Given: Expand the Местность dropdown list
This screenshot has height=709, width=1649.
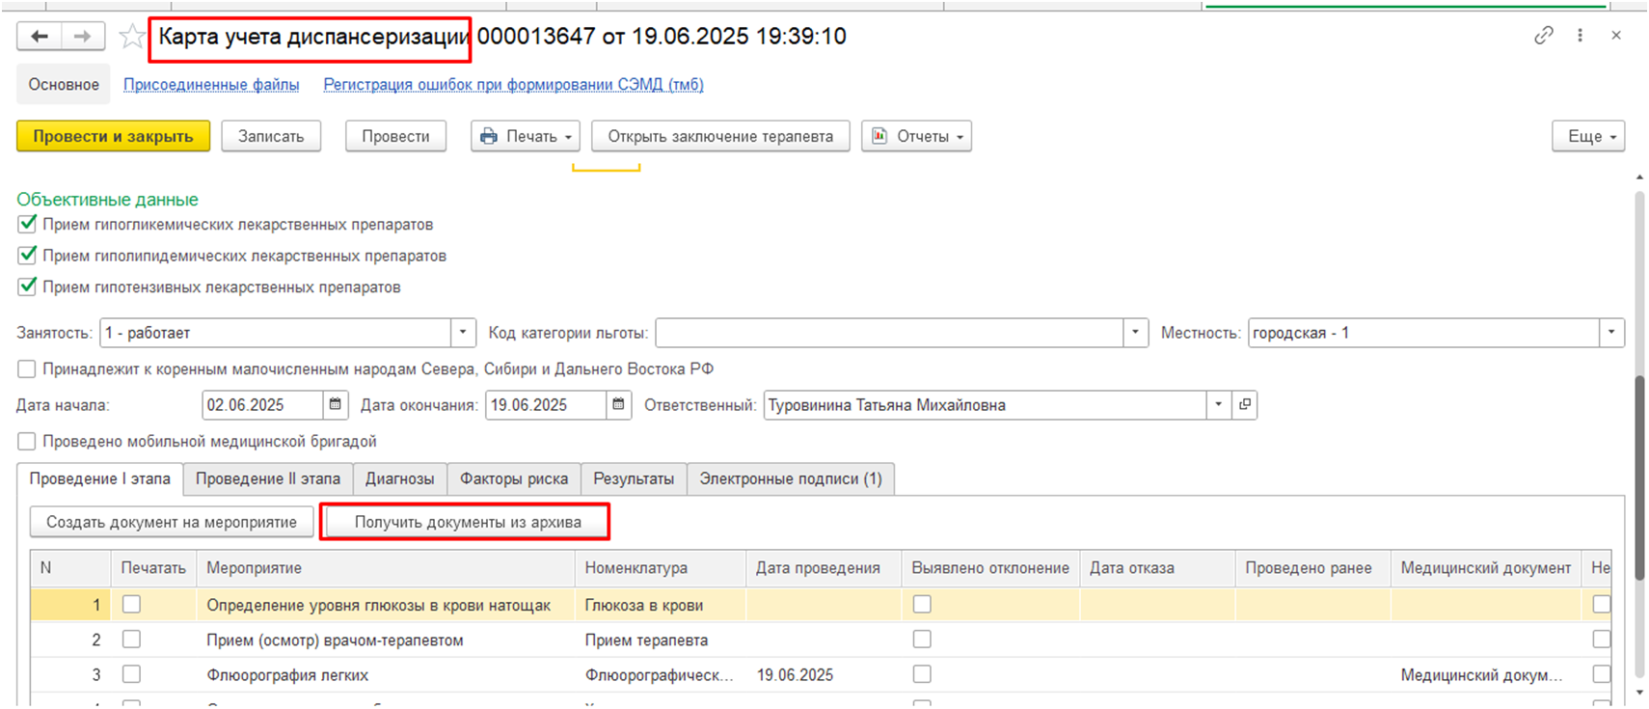Looking at the screenshot, I should point(1611,333).
